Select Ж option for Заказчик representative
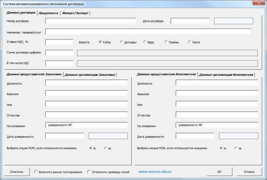Viewport: 267px width, 180px height. click(x=105, y=148)
